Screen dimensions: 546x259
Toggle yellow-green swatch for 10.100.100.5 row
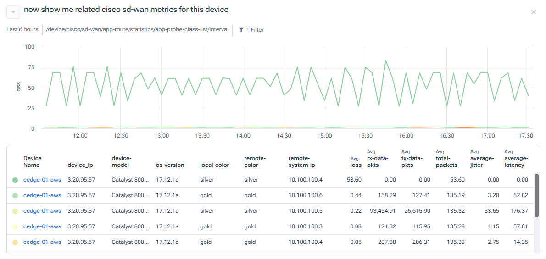click(x=15, y=211)
